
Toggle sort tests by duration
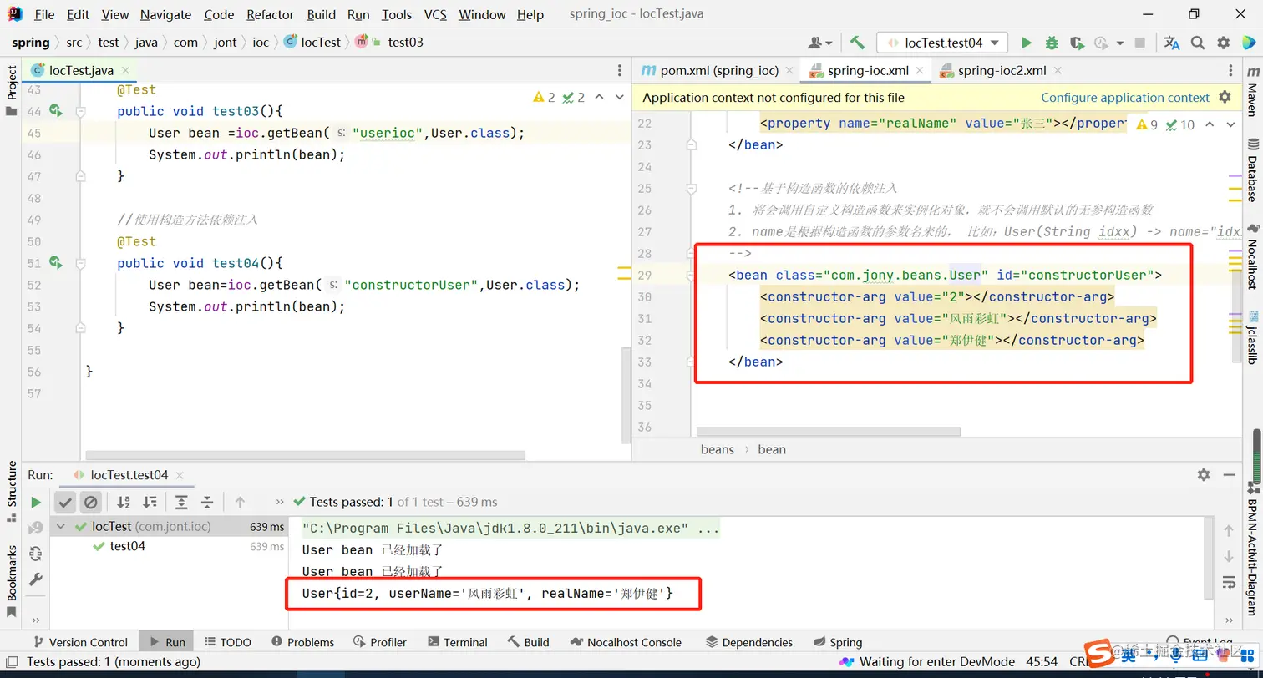point(150,502)
